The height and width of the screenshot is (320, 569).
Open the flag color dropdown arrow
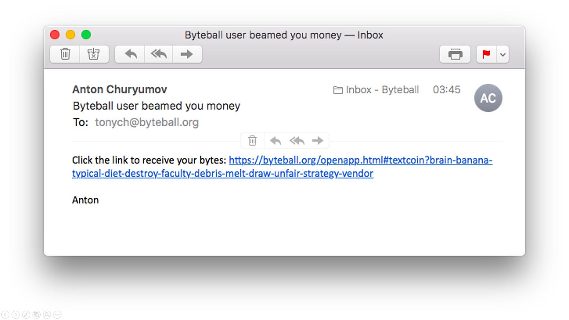(503, 54)
